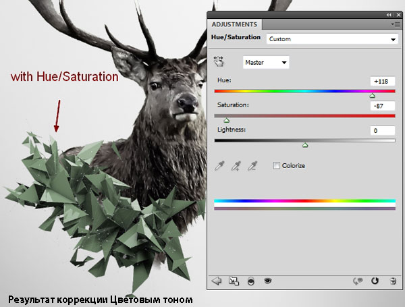
Task: Click the Saturation value field -87
Action: 382,106
